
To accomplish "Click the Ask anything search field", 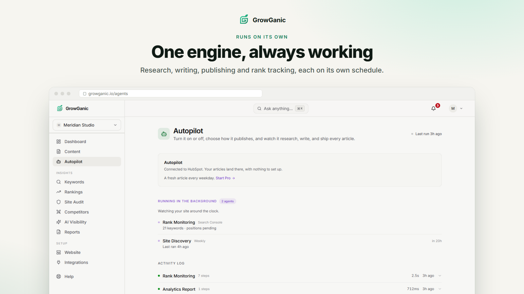I will (281, 108).
